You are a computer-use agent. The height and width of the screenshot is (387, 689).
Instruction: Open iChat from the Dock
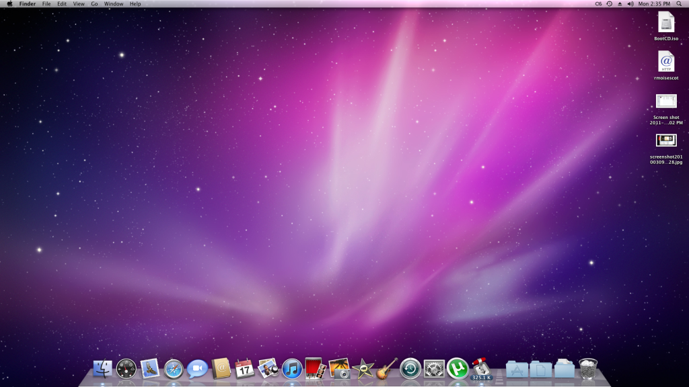[197, 369]
